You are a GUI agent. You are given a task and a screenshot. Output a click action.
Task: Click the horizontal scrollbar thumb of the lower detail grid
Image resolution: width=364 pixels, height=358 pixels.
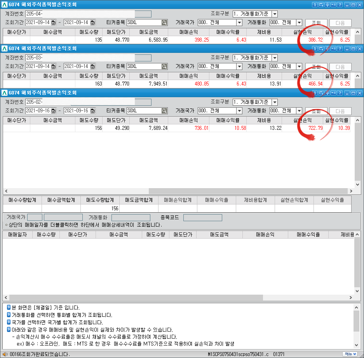tap(136, 297)
